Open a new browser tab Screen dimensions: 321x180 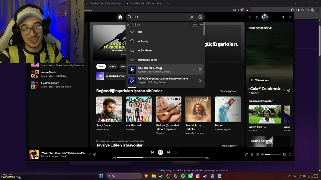click(x=168, y=3)
